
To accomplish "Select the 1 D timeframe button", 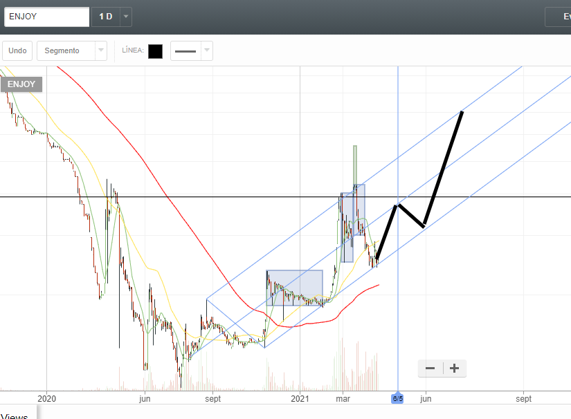I will [x=106, y=17].
